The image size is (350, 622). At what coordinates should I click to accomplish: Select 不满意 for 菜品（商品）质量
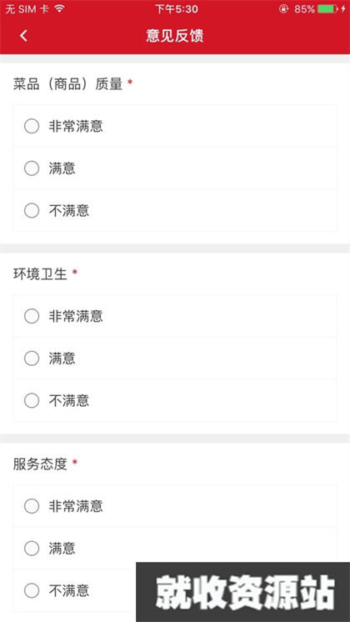(175, 211)
